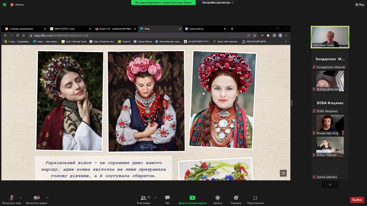Screen dimensions: 367x206
Task: Click the encryption shield icon
Action: pyautogui.click(x=4, y=5)
